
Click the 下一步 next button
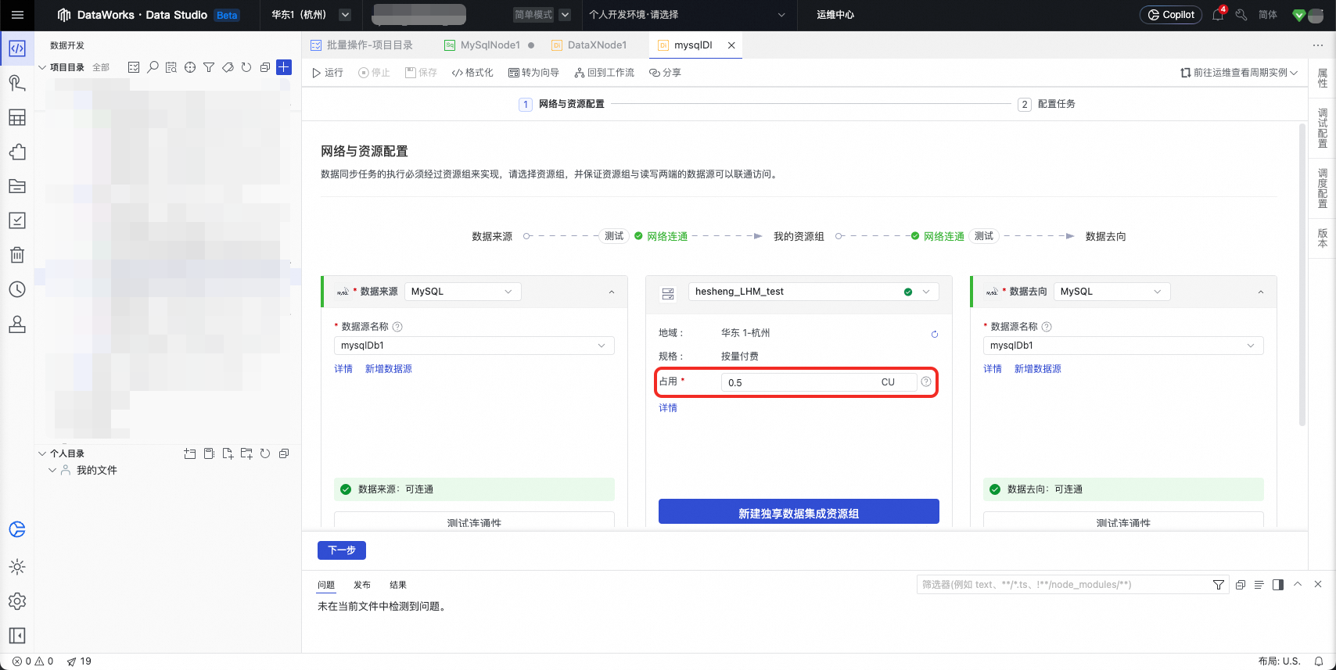(342, 550)
